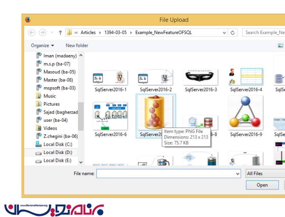This screenshot has height=217, width=285.
Task: Click the sidebar scroll down arrow
Action: pos(81,162)
